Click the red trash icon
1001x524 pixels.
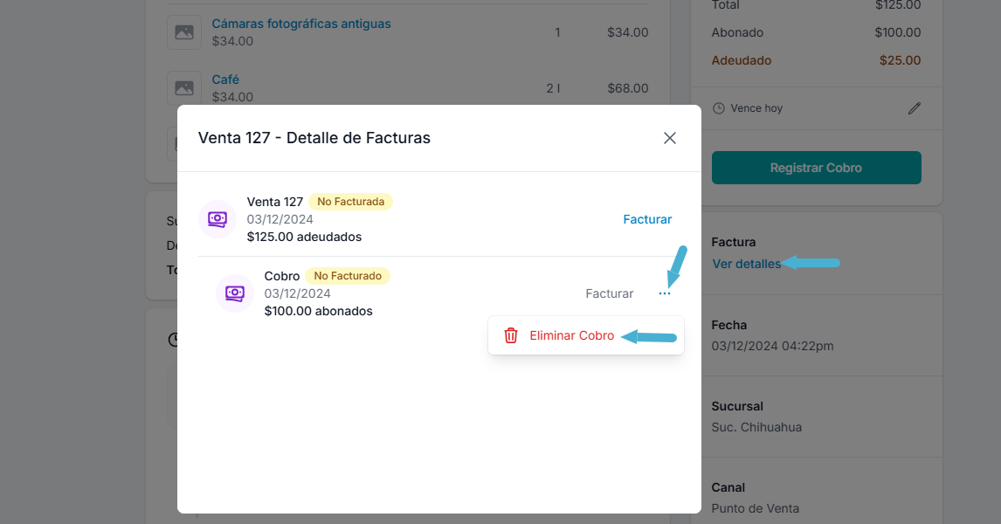pyautogui.click(x=511, y=335)
